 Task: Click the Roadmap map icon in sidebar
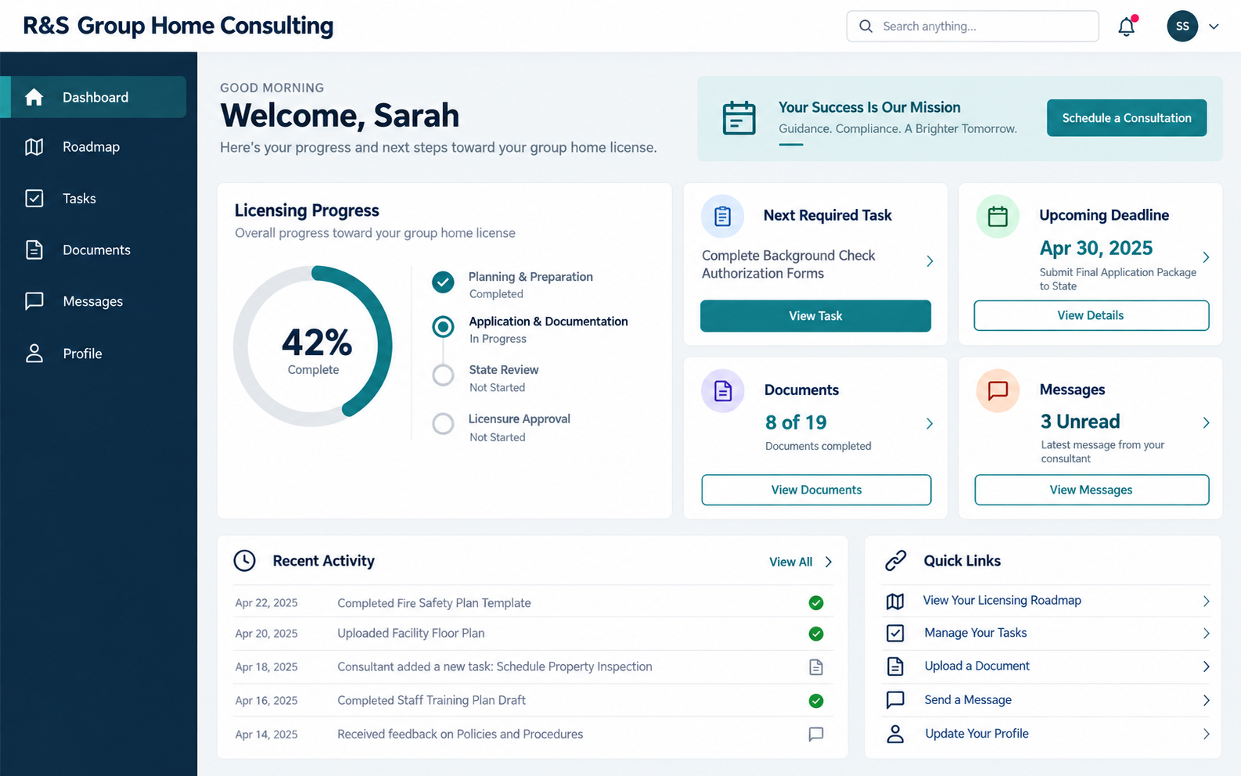[x=34, y=147]
